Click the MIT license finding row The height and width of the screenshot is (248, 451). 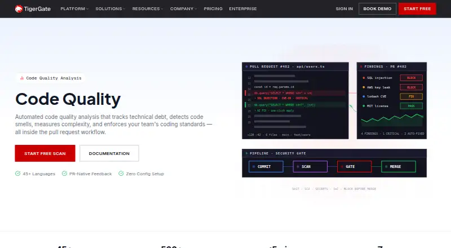click(392, 106)
